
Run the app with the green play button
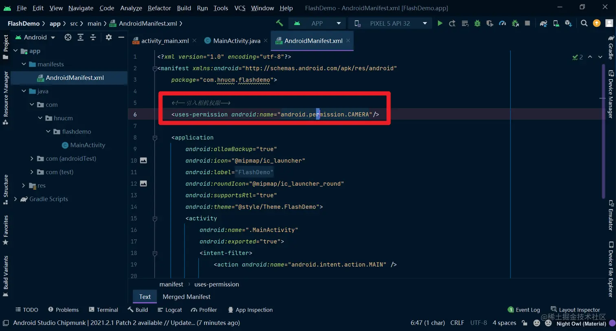[440, 23]
